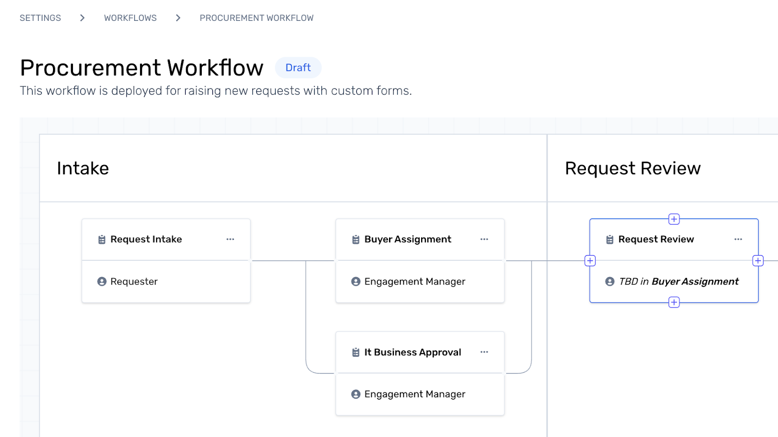Click the clipboard icon on Buyer Assignment card

356,239
